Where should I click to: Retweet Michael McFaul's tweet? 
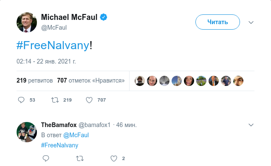point(55,100)
